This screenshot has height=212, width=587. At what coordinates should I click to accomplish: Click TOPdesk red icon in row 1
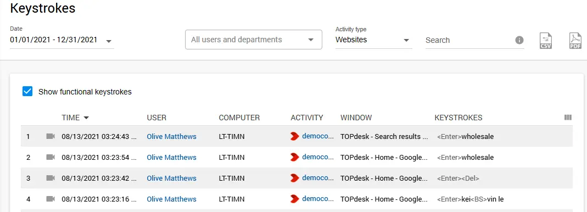pyautogui.click(x=295, y=136)
